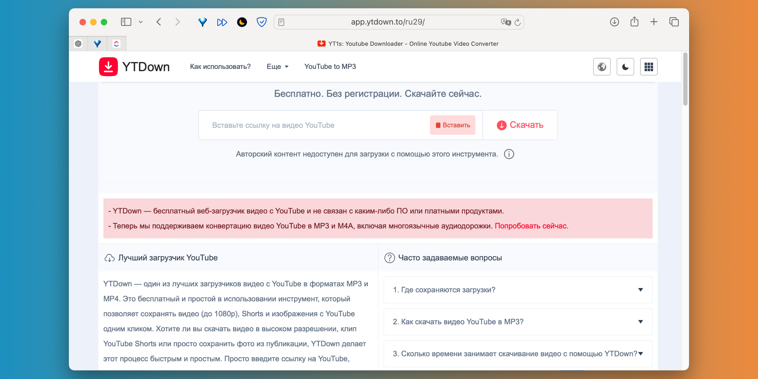Click the blue shield checkmark extension icon

pos(261,22)
